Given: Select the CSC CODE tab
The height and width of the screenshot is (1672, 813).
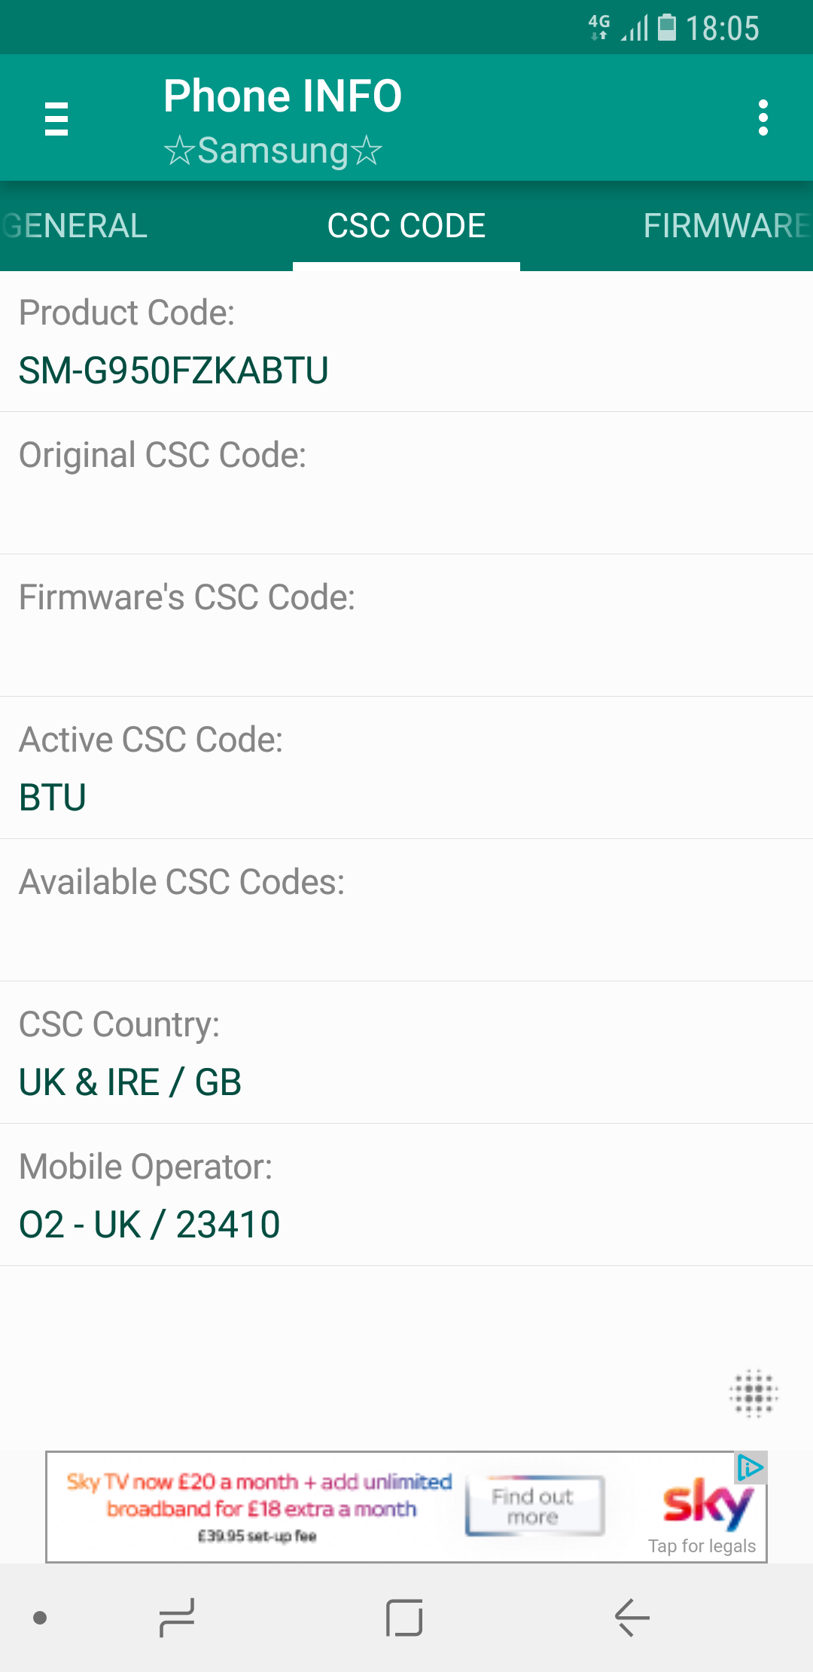Looking at the screenshot, I should pyautogui.click(x=406, y=226).
